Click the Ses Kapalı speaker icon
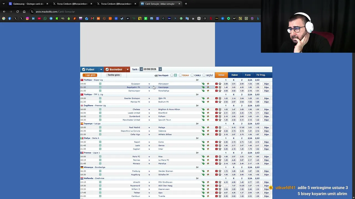Screen dimensions: 355x199 [156, 75]
